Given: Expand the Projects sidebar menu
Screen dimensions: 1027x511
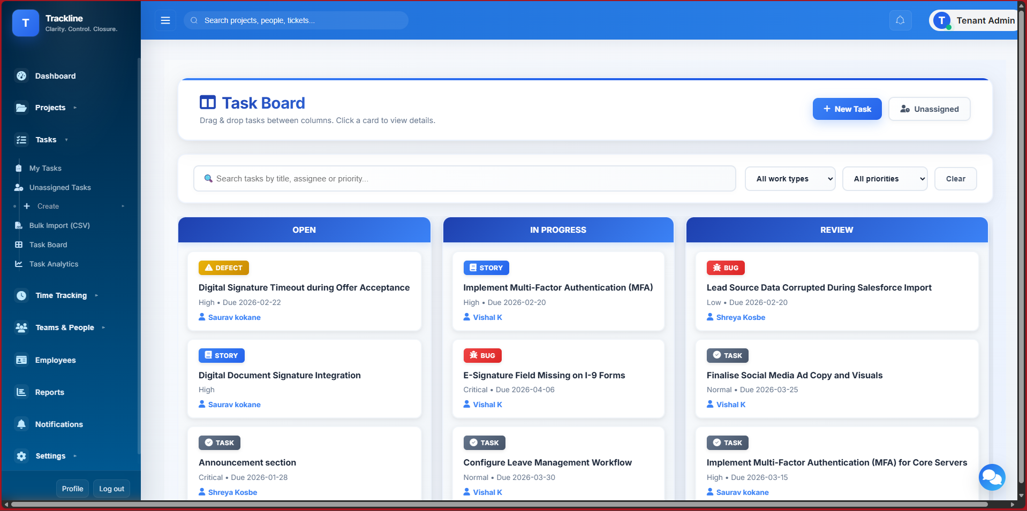Looking at the screenshot, I should pyautogui.click(x=50, y=108).
